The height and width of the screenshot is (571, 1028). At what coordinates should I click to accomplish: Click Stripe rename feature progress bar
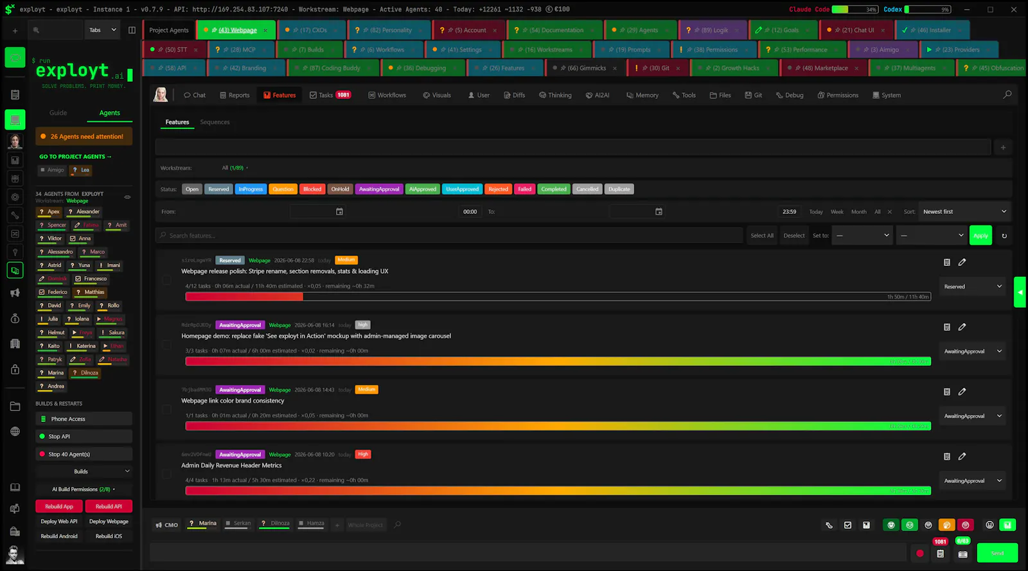pyautogui.click(x=558, y=297)
